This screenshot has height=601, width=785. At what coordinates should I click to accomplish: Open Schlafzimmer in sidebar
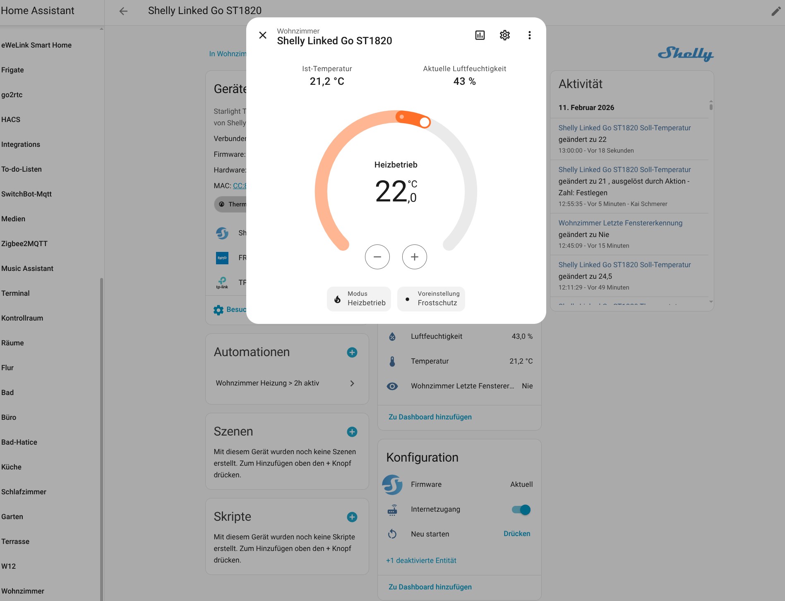[x=24, y=492]
